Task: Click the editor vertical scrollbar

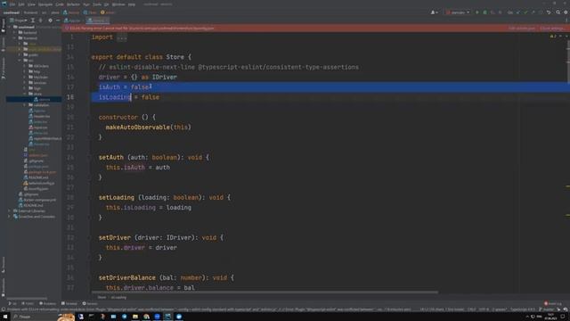Action: click(568, 62)
